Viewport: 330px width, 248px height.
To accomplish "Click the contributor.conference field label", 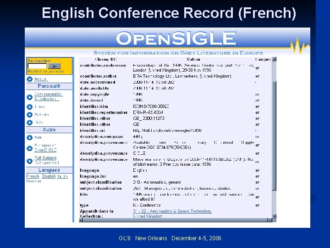I will pyautogui.click(x=103, y=65).
